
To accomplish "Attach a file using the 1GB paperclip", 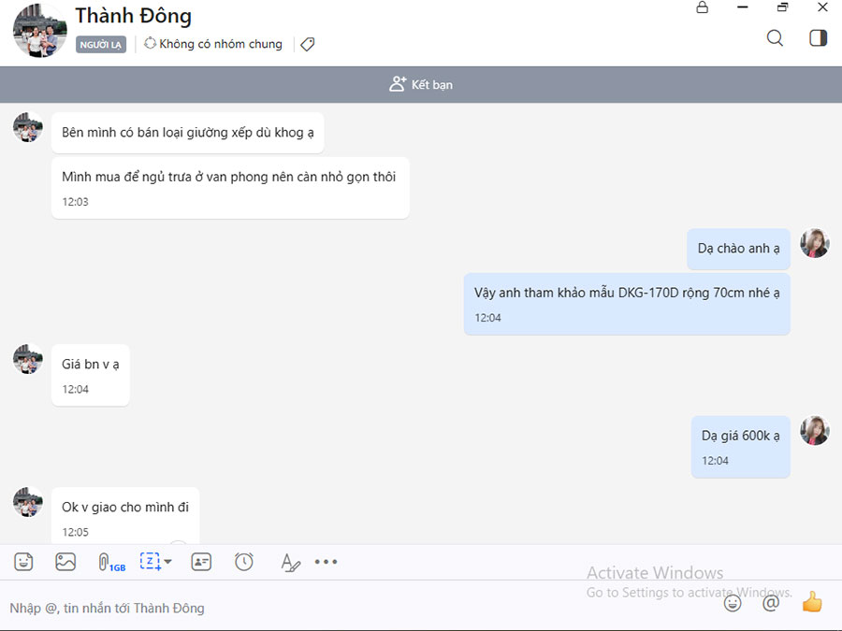I will point(106,562).
